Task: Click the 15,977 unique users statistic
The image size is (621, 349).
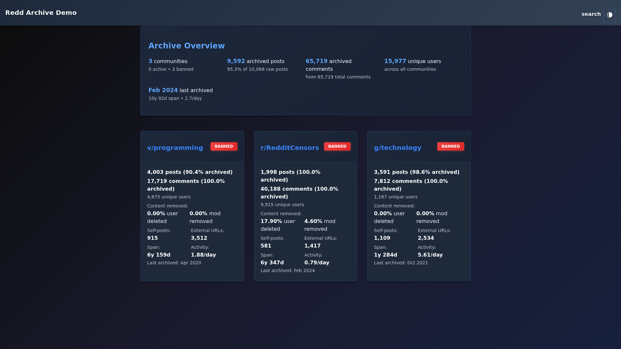Action: coord(412,61)
